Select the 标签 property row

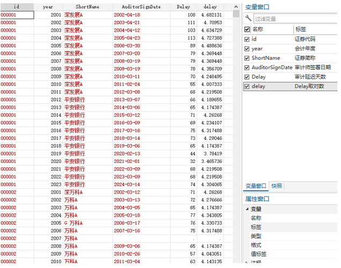point(294,227)
